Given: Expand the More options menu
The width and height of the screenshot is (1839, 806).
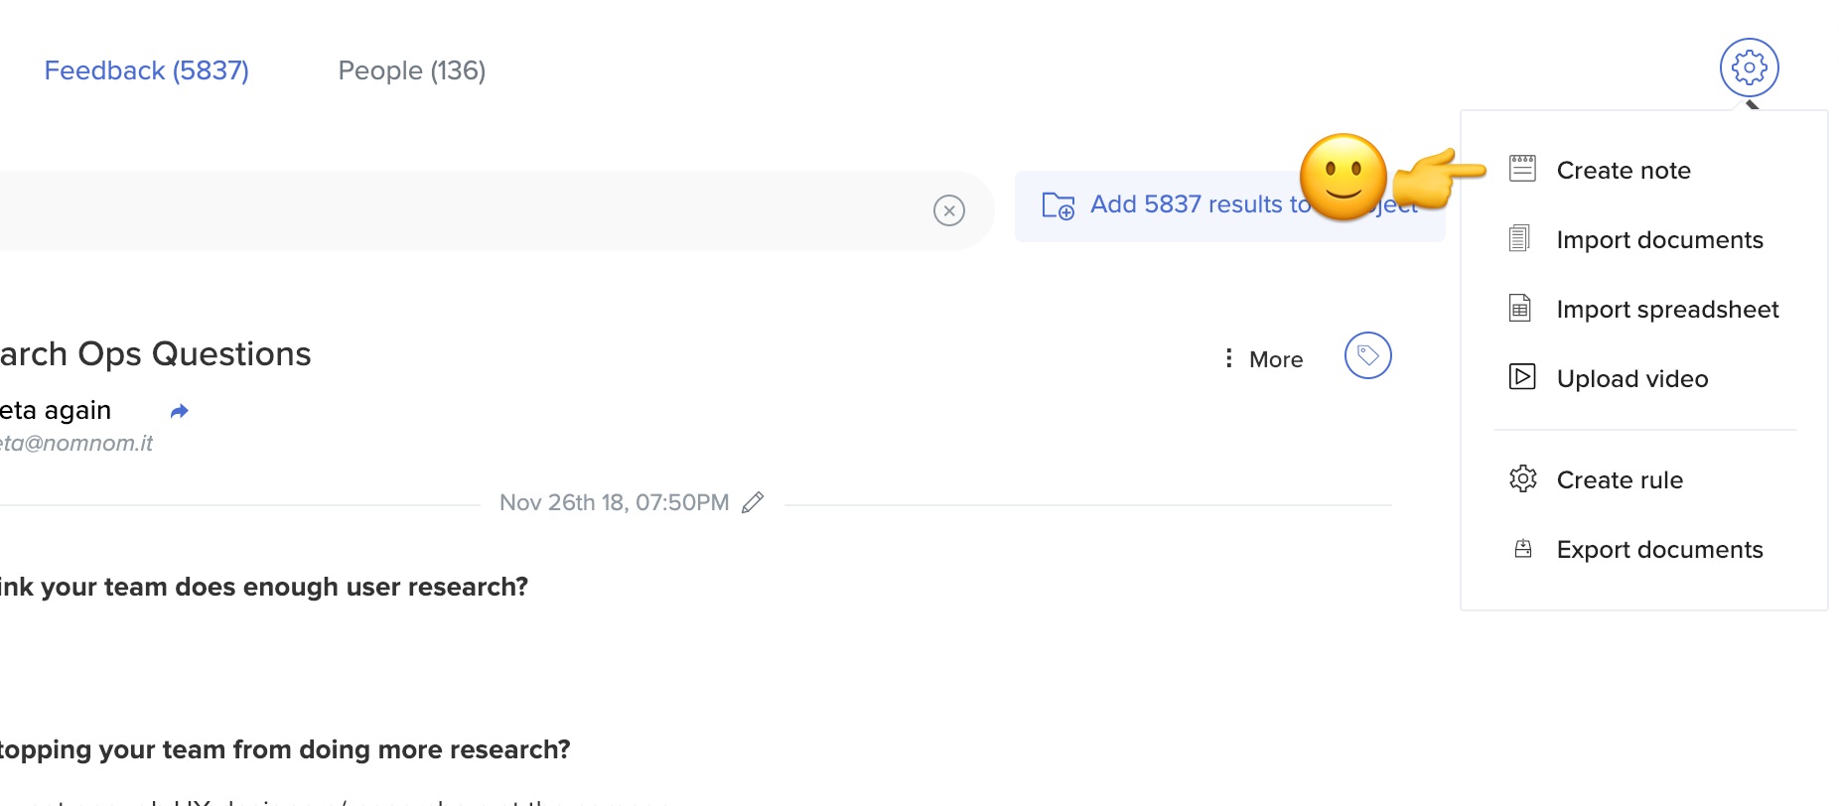Looking at the screenshot, I should pyautogui.click(x=1263, y=359).
